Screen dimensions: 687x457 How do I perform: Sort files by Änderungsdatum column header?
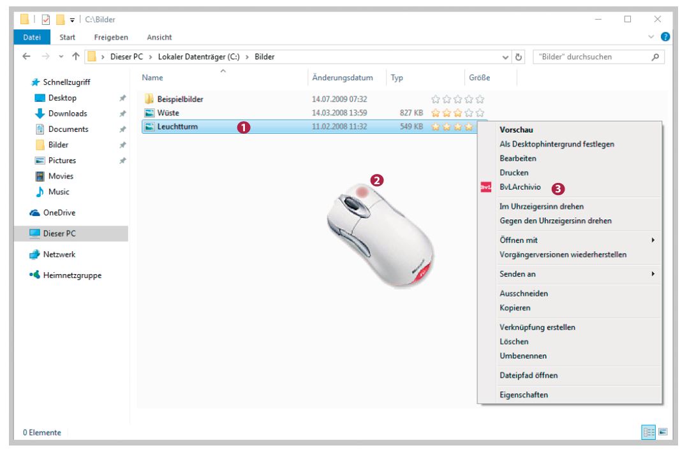coord(342,78)
